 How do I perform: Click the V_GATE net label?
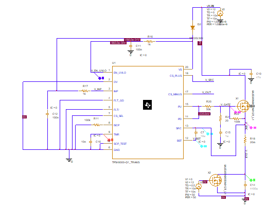coord(225,105)
